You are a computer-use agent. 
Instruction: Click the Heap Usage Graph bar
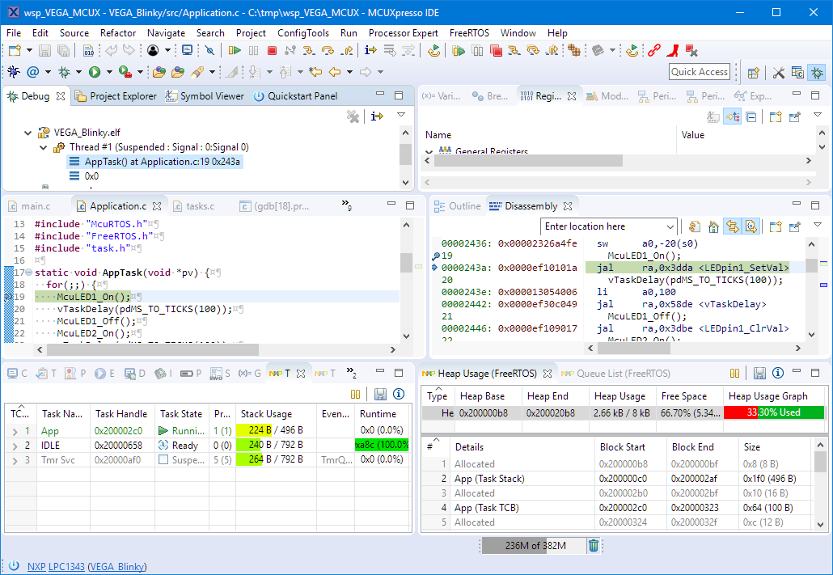774,412
